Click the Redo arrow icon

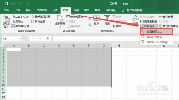pos(20,4)
